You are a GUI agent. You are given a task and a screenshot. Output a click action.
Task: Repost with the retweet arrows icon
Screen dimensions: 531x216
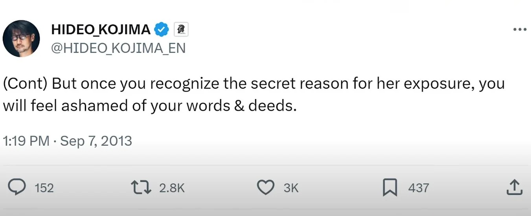[141, 187]
